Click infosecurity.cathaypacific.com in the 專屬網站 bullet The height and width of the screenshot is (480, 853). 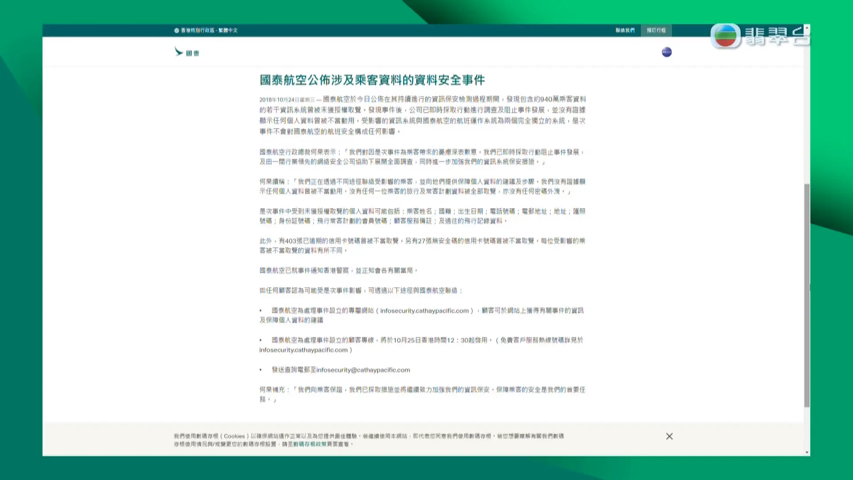[424, 311]
